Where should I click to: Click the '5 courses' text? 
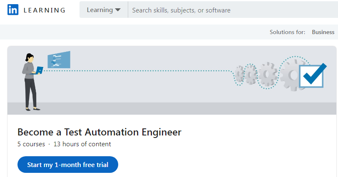[x=31, y=144]
